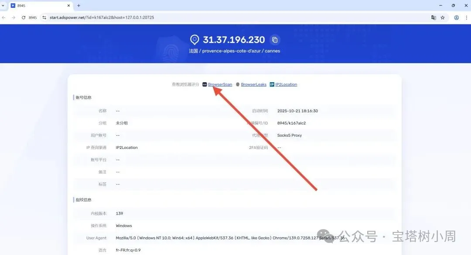The image size is (471, 255).
Task: Open the IP2Location link
Action: (286, 84)
